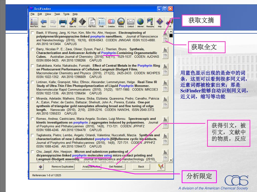
Task: Click the Print toolbar icon
Action: pyautogui.click(x=63, y=23)
